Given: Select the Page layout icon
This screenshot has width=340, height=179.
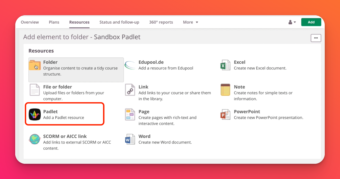Looking at the screenshot, I should 130,115.
